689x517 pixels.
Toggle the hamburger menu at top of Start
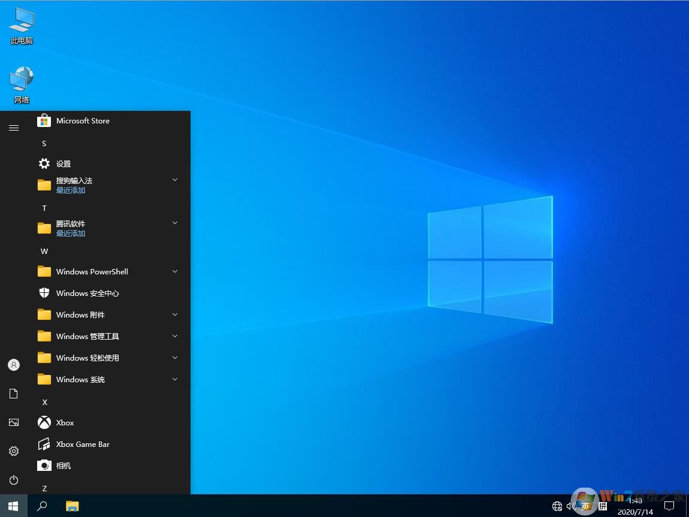pyautogui.click(x=13, y=128)
